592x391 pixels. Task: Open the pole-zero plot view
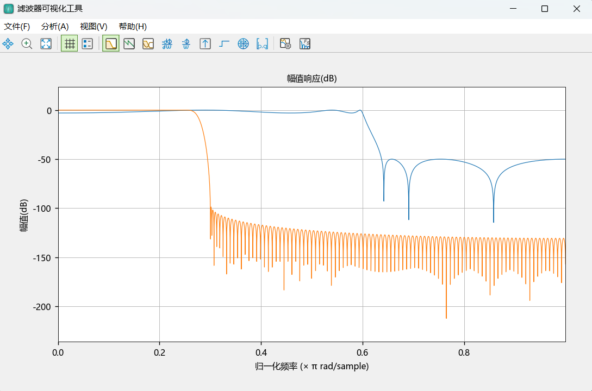point(243,44)
